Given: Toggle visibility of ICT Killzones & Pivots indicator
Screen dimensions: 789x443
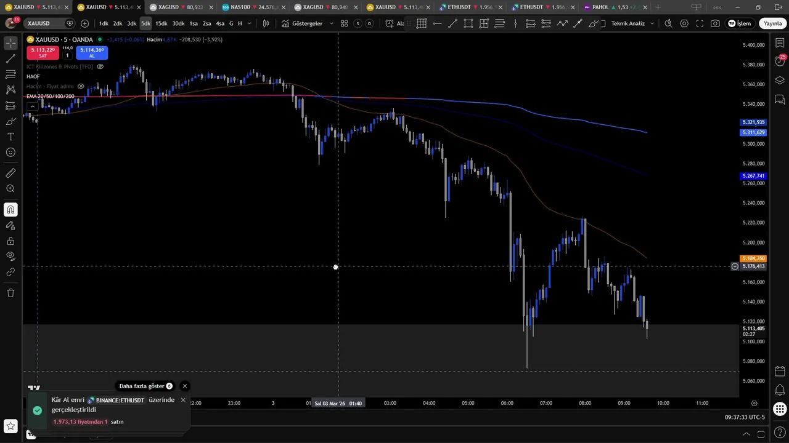Looking at the screenshot, I should coord(100,66).
